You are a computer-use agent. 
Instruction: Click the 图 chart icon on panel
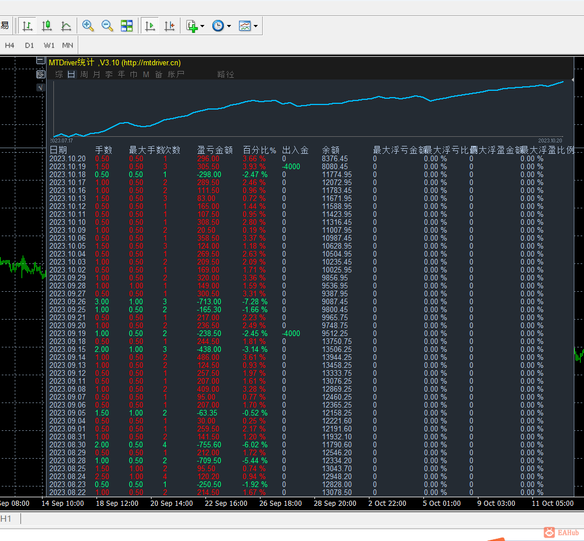click(x=40, y=74)
